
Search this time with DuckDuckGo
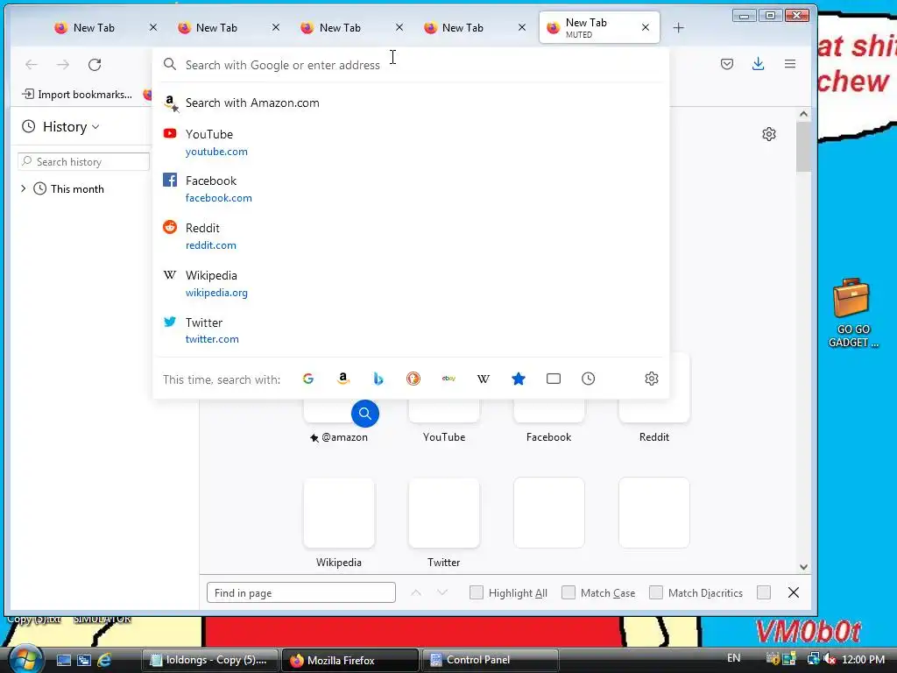pyautogui.click(x=413, y=379)
